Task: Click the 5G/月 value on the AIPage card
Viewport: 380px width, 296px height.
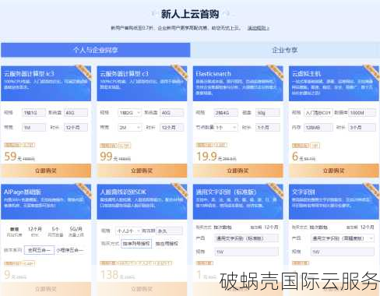Action: [76, 229]
